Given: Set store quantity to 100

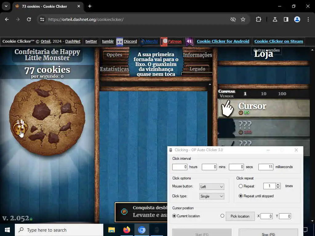Looking at the screenshot, I should 282,94.
